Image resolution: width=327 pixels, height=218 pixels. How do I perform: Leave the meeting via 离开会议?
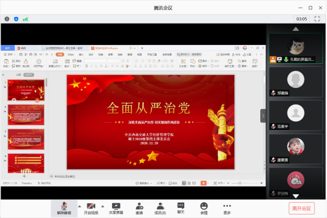(302, 208)
